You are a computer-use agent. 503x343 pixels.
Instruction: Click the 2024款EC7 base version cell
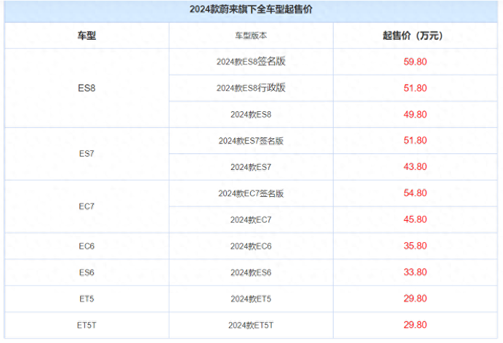(x=251, y=220)
